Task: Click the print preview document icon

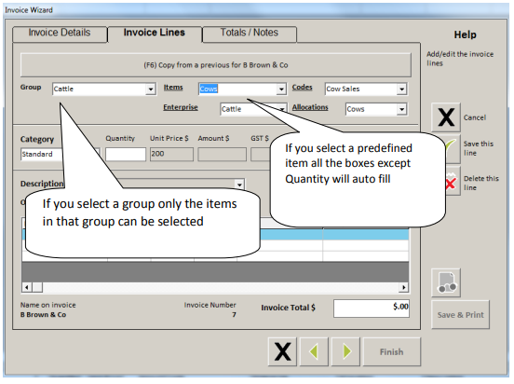Action: tap(446, 283)
